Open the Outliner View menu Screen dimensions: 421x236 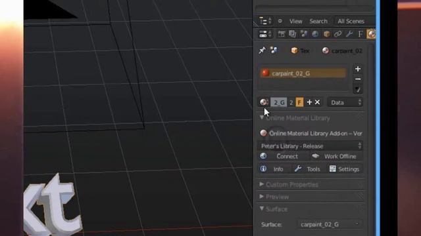[x=295, y=21]
